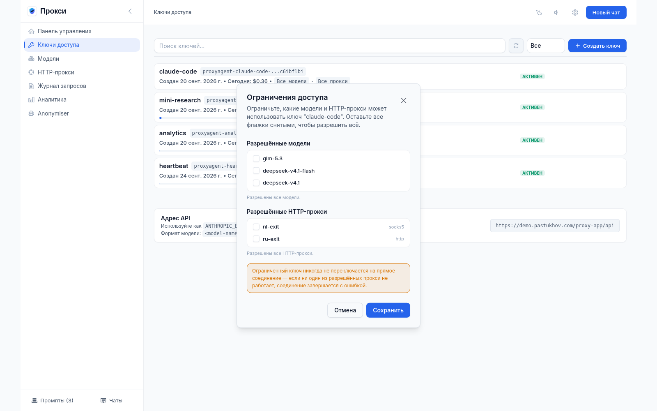This screenshot has width=657, height=411.
Task: Click the key icon beside Ключи доступа
Action: pos(31,45)
